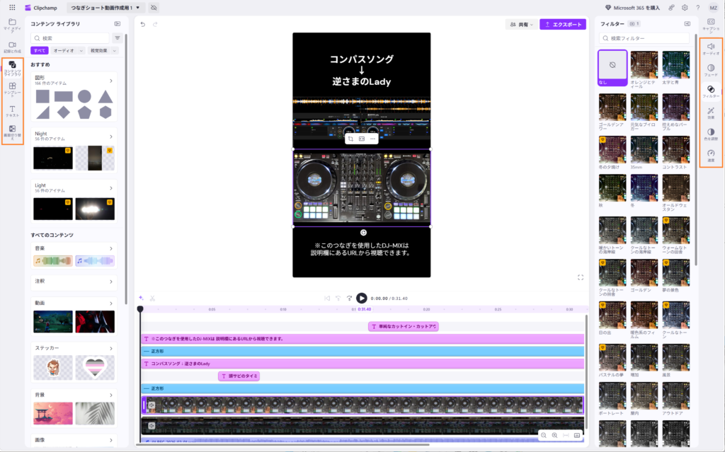Select the すべて (All) filter tab

click(40, 51)
